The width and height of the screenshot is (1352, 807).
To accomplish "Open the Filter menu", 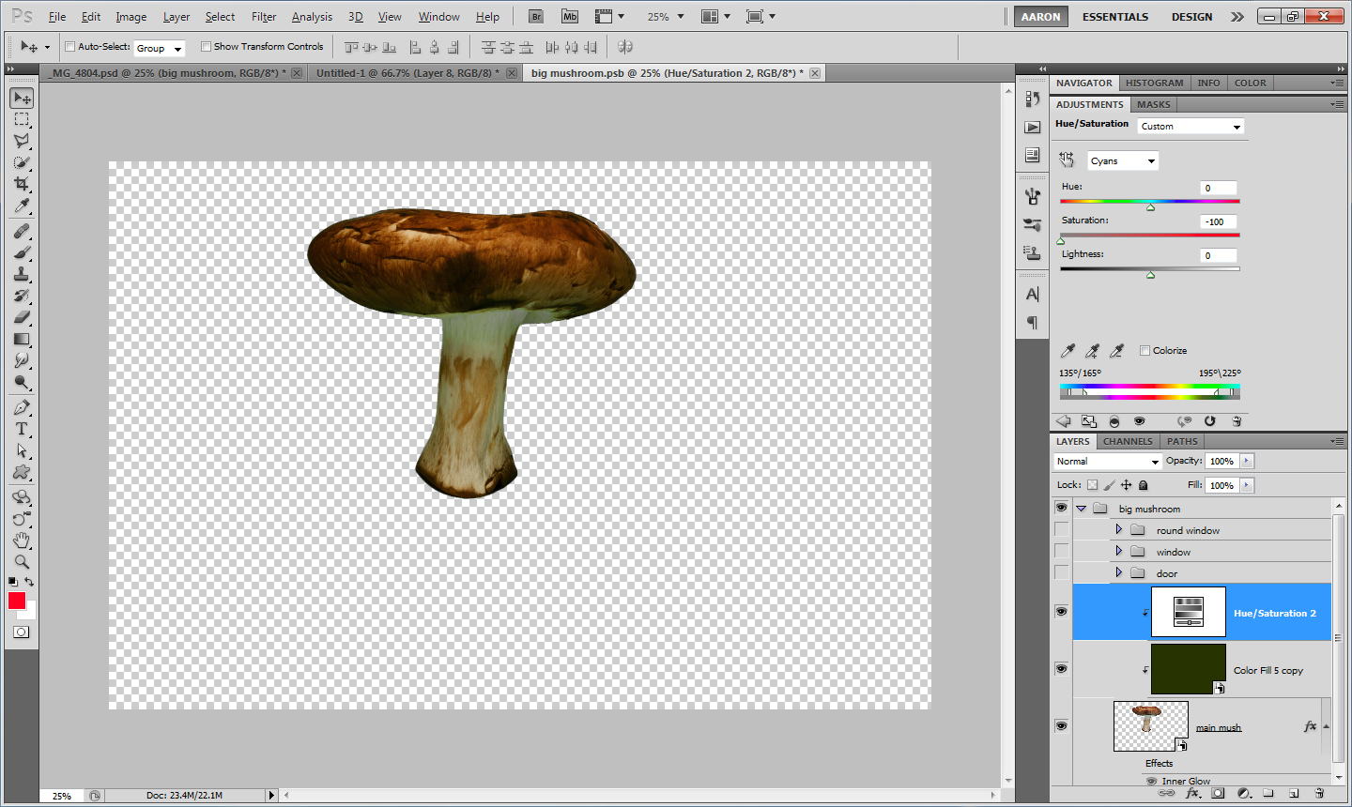I will tap(264, 17).
